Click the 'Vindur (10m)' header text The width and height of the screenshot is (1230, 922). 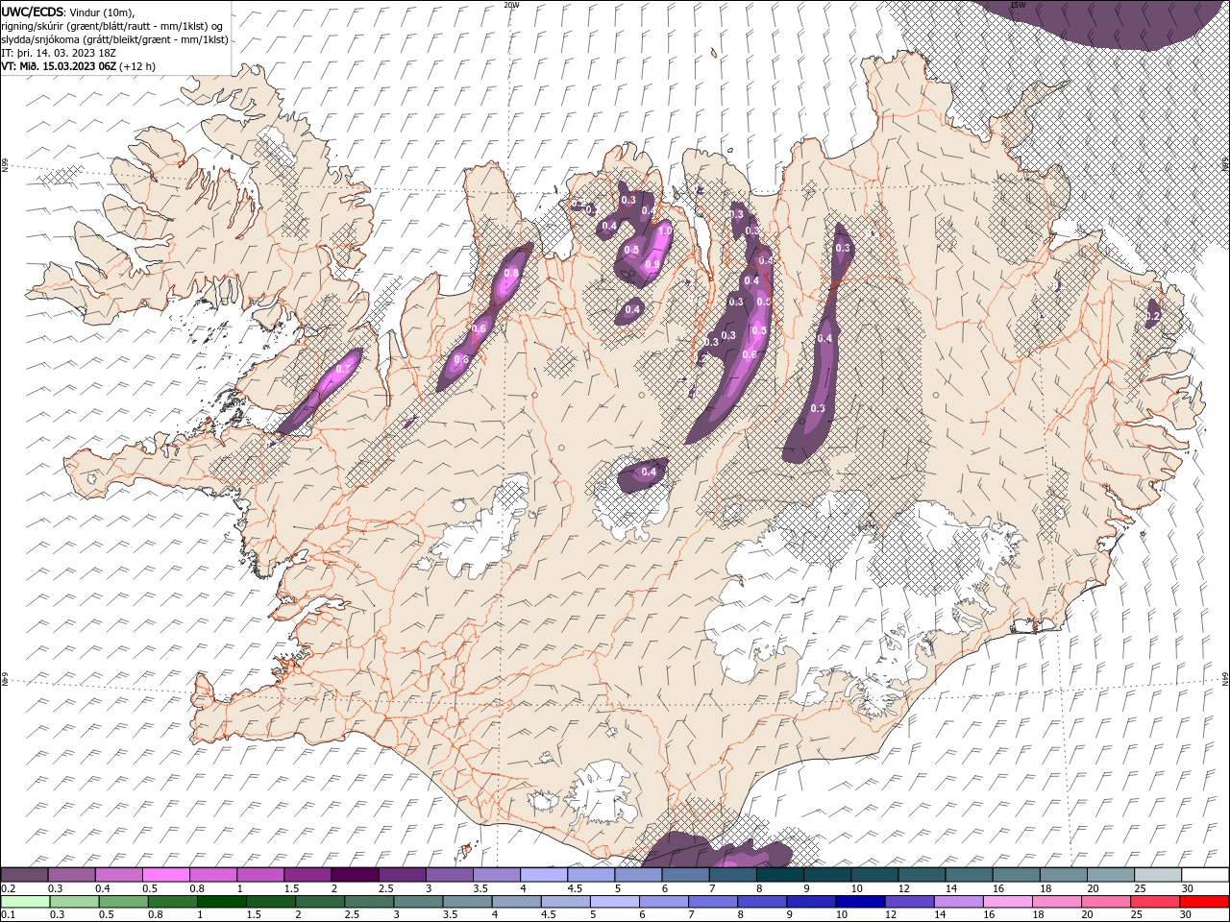click(x=102, y=12)
